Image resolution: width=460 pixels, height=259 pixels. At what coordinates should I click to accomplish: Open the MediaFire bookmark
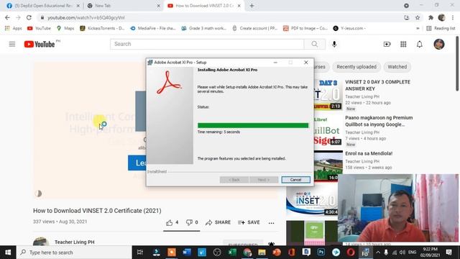coord(153,28)
